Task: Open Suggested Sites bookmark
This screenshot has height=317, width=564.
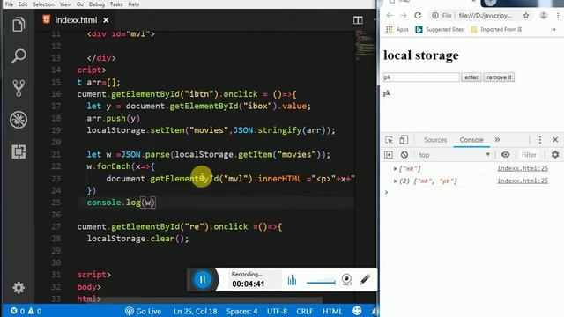Action: 439,29
